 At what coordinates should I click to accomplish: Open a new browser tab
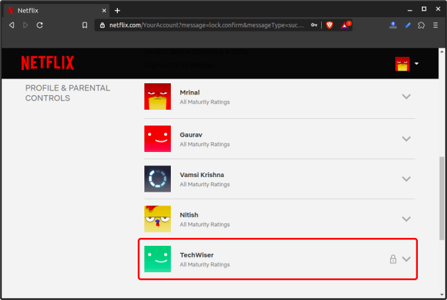(117, 11)
